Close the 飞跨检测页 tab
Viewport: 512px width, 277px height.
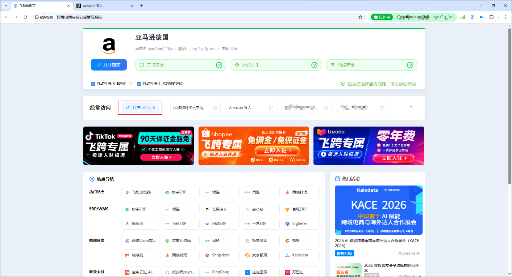click(68, 6)
